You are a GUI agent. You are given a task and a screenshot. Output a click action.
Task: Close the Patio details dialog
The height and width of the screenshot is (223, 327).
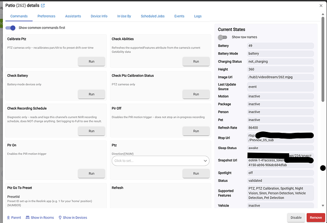click(x=321, y=6)
